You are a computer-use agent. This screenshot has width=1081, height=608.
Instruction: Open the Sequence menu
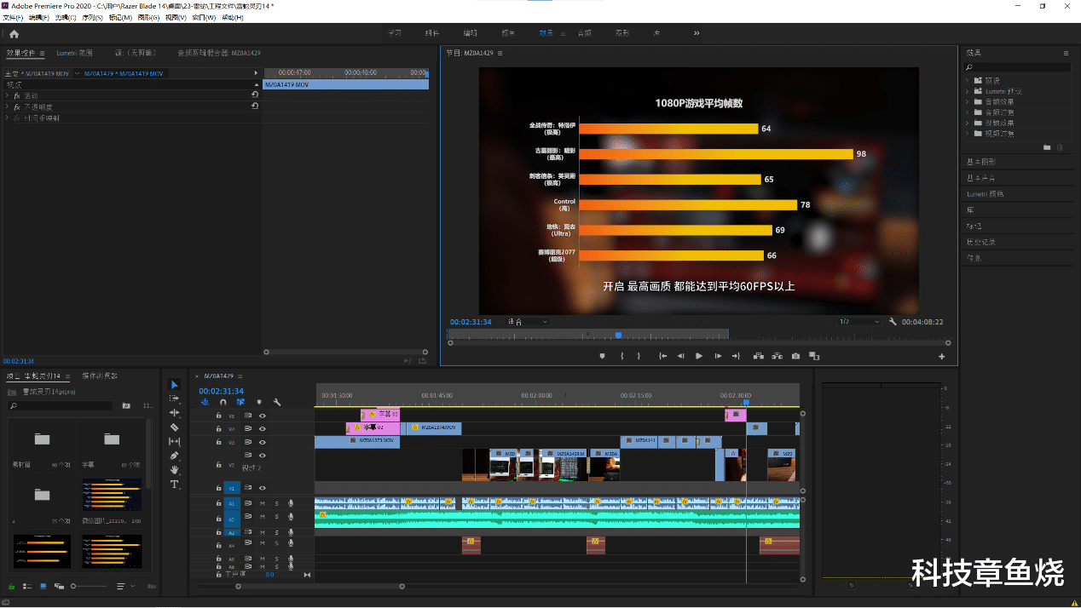point(91,17)
